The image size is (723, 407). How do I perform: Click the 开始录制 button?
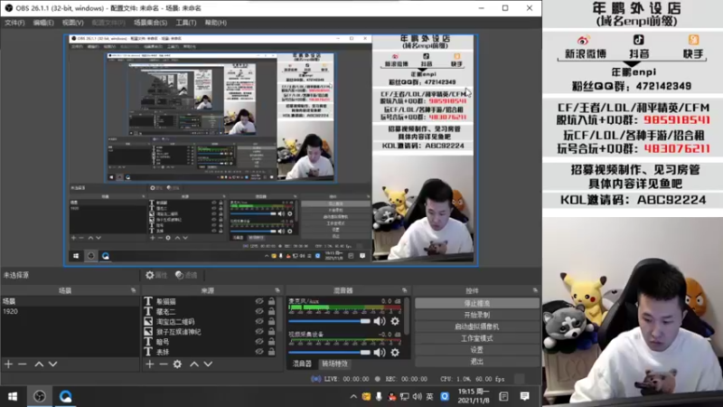pyautogui.click(x=477, y=315)
